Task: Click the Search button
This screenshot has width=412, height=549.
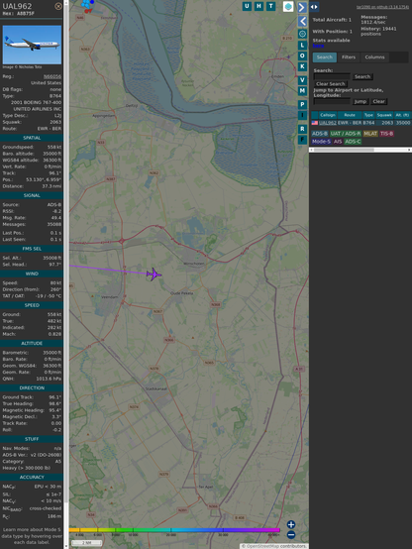Action: (362, 76)
